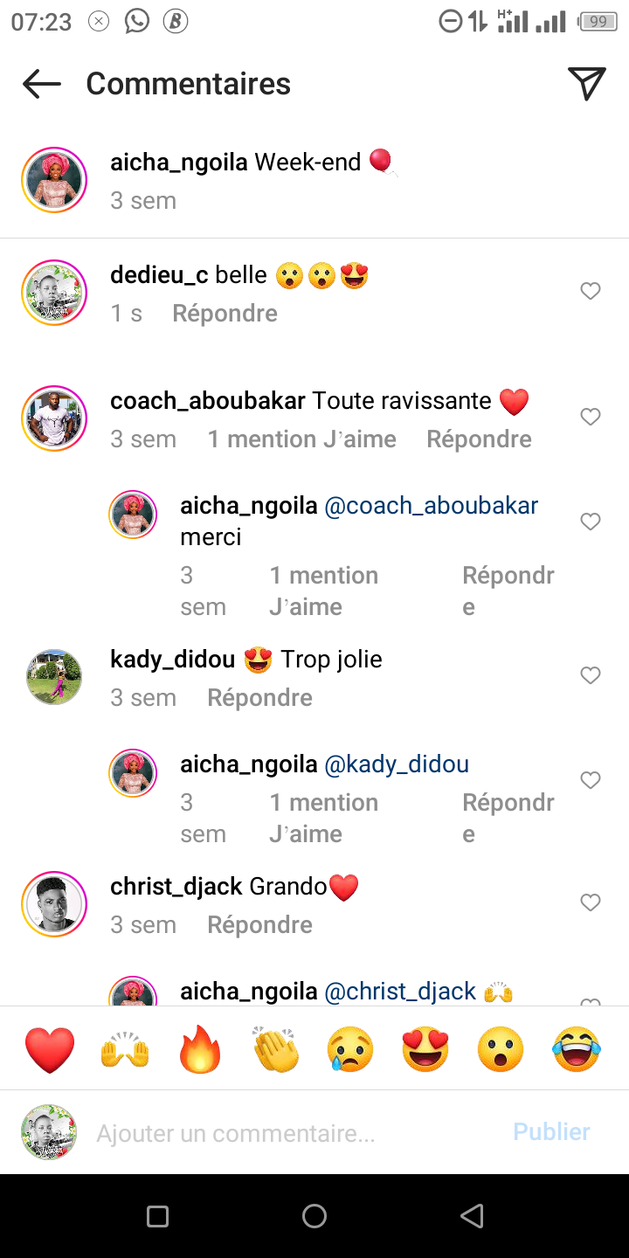The width and height of the screenshot is (629, 1258).
Task: View likes on coach_aboubakar's comment
Action: pos(301,439)
